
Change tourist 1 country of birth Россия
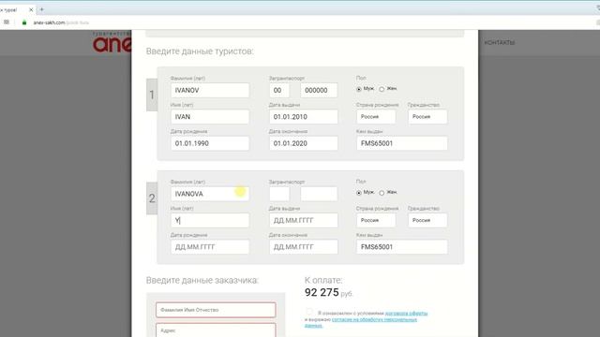pyautogui.click(x=376, y=117)
